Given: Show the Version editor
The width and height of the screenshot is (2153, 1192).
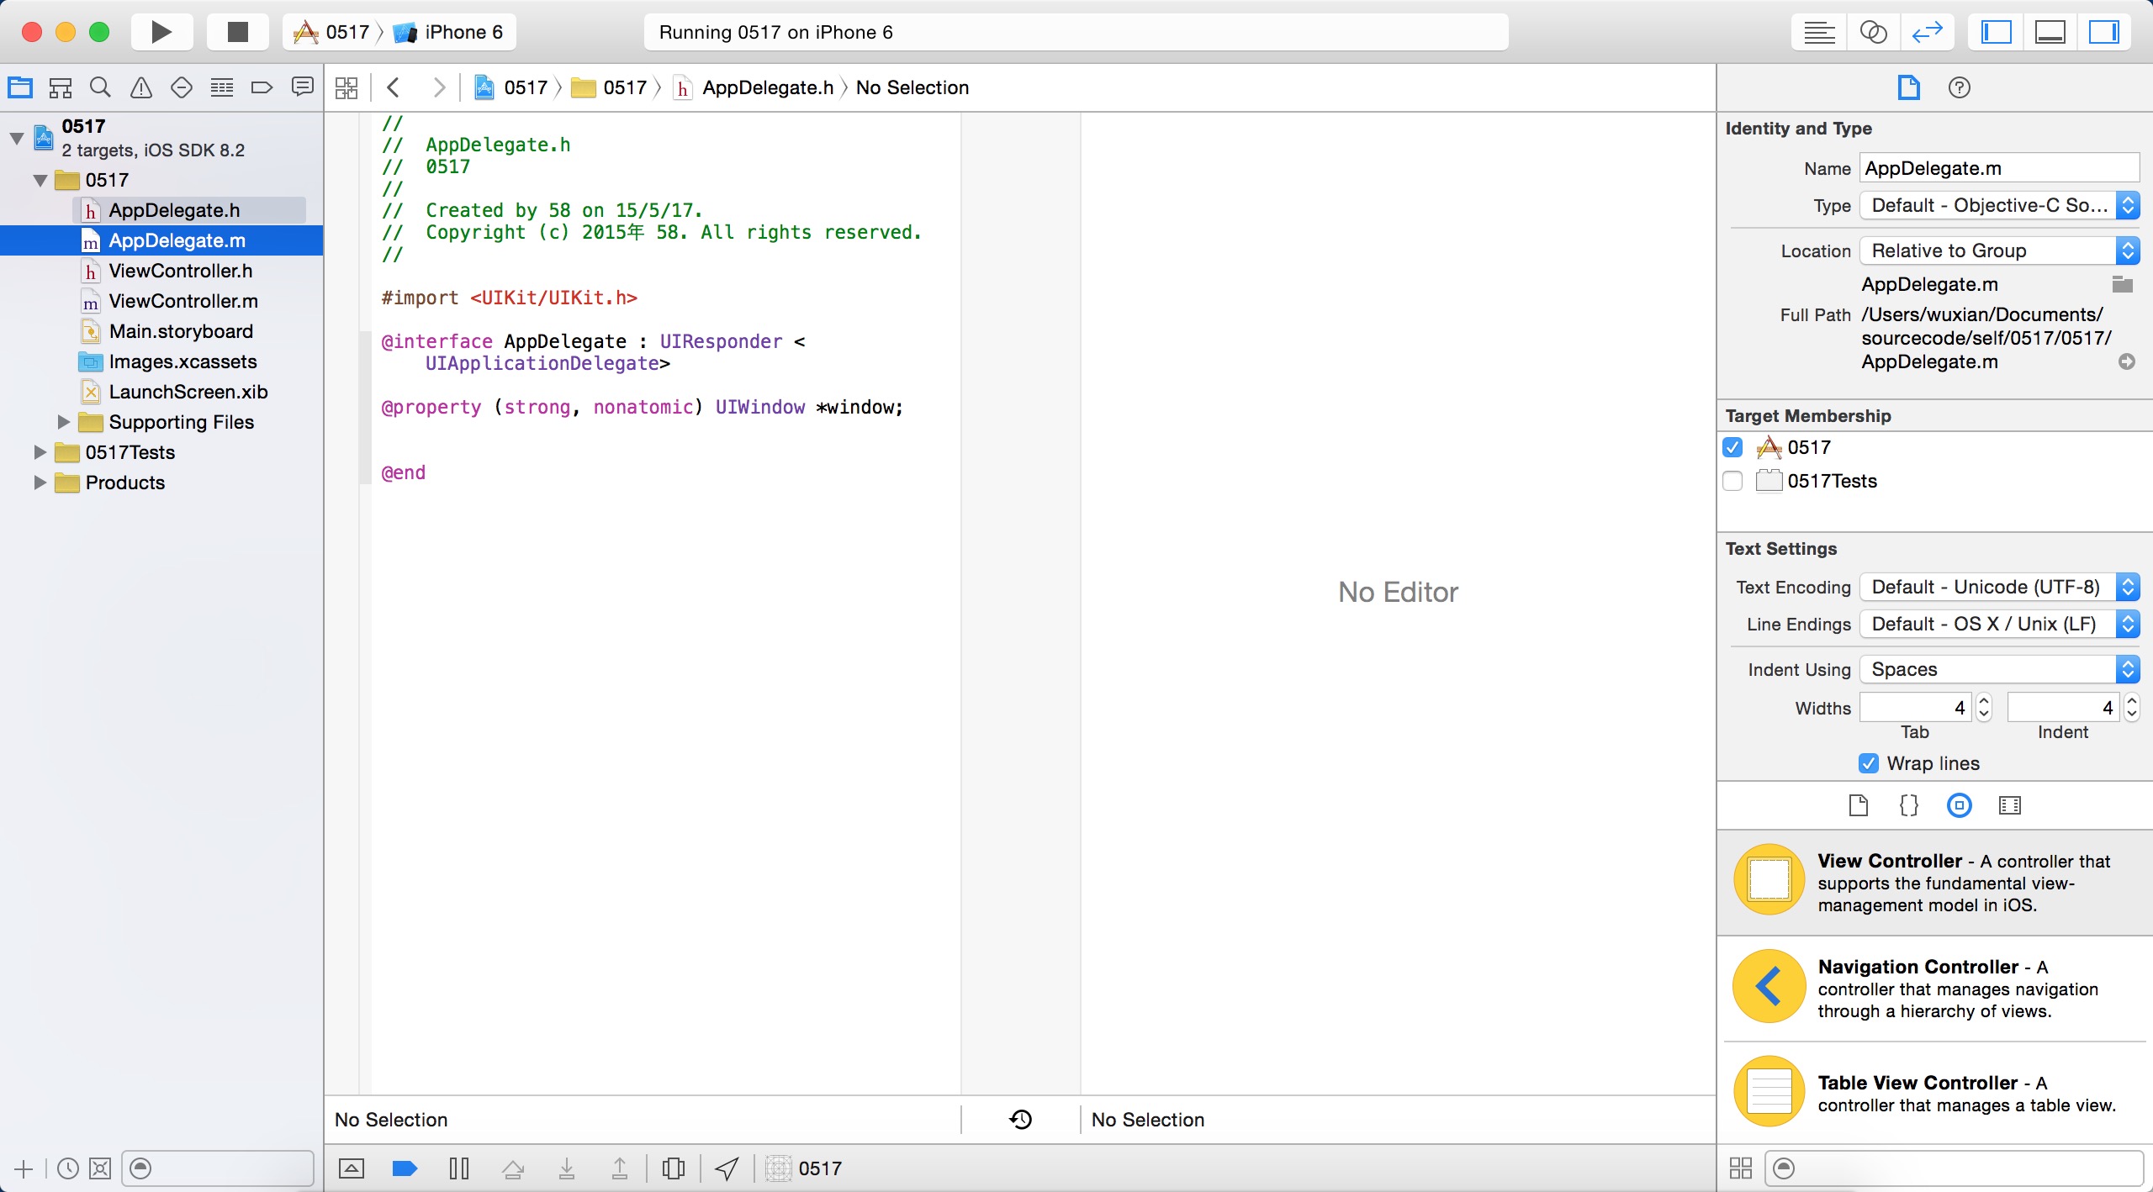Looking at the screenshot, I should point(1927,32).
